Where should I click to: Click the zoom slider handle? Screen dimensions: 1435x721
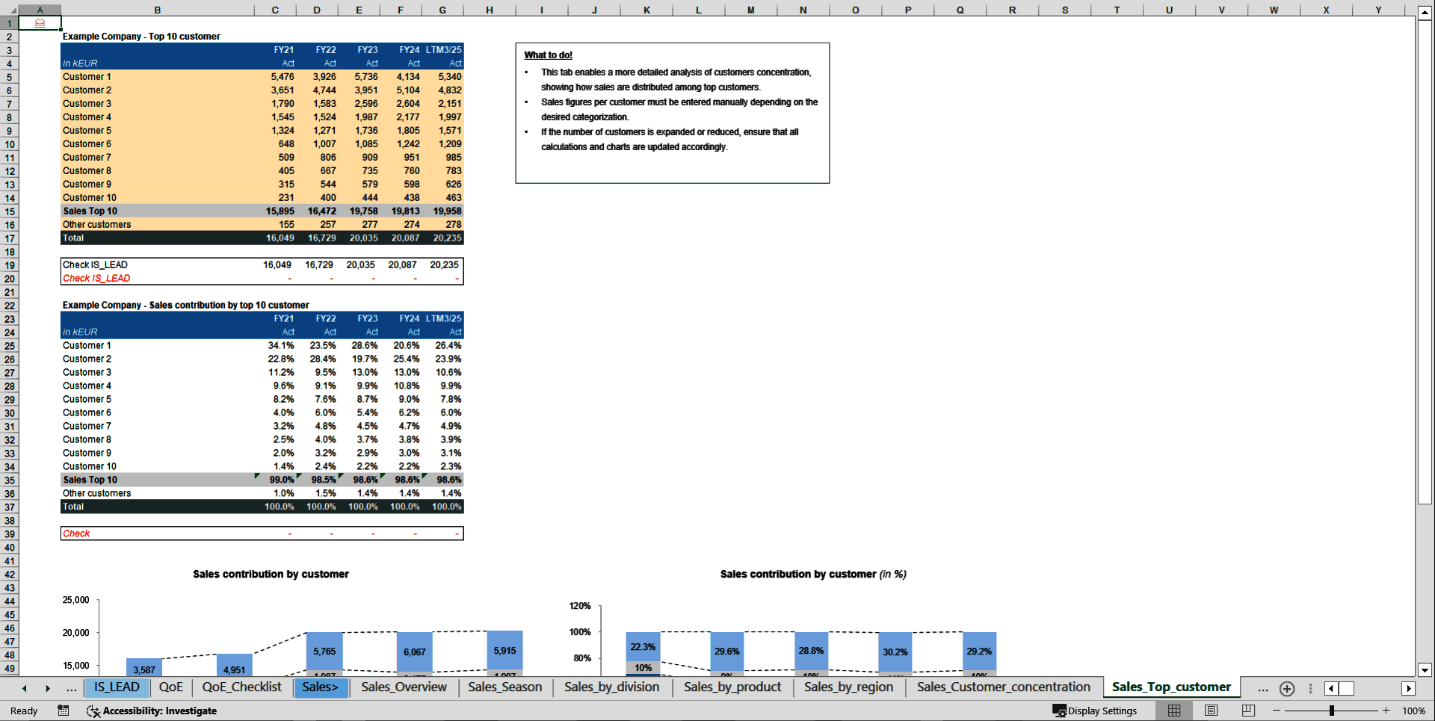[1331, 711]
